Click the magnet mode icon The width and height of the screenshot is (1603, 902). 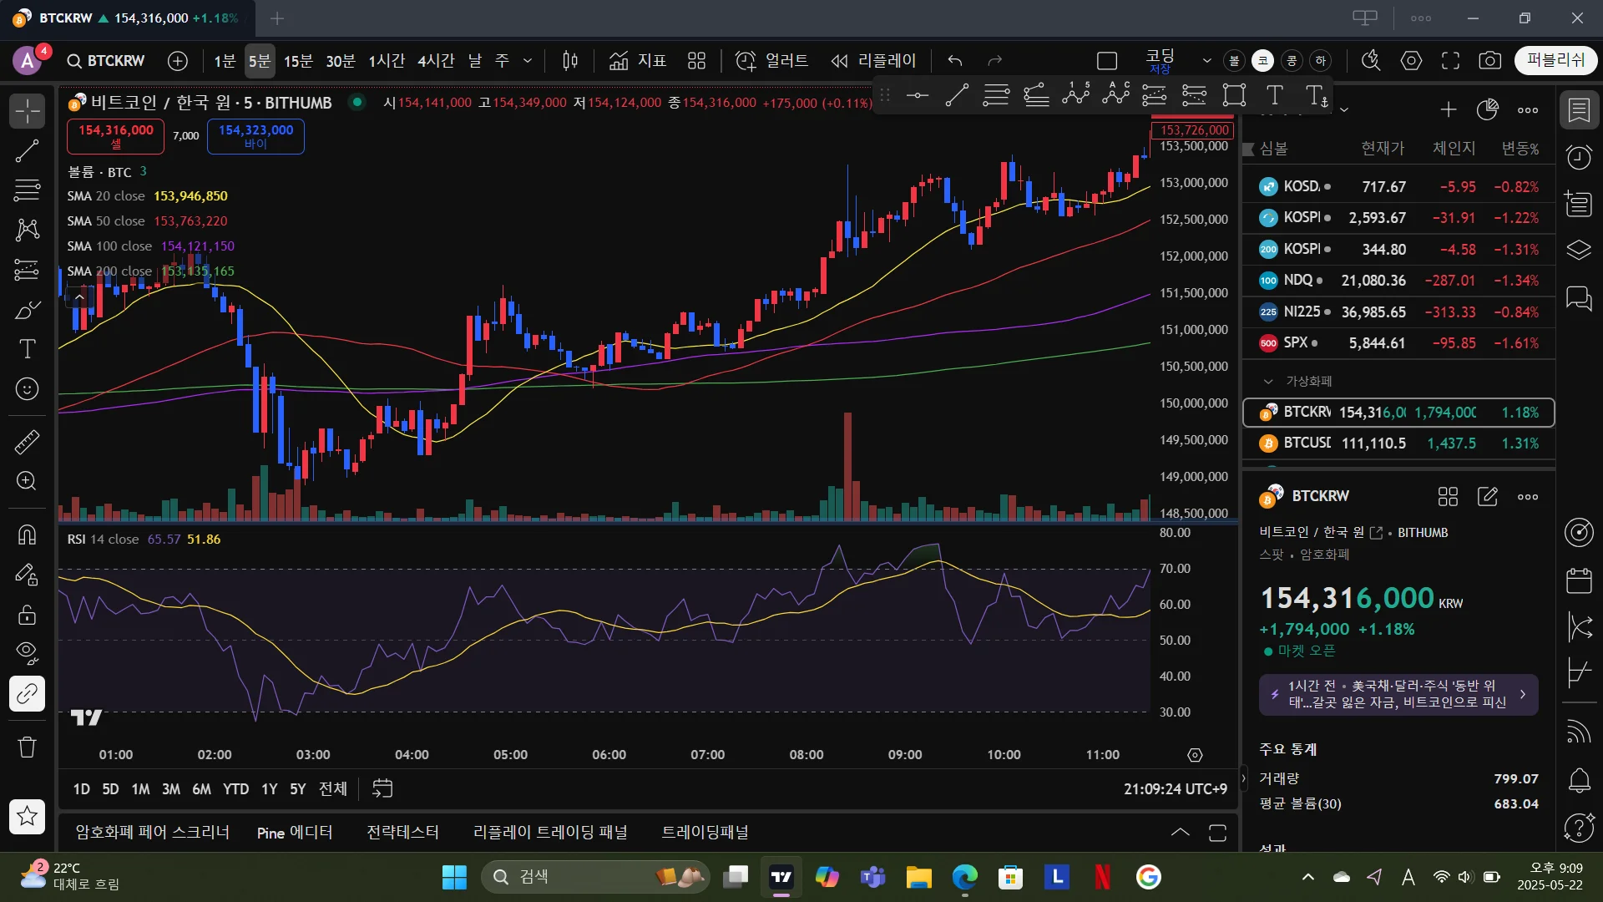(27, 535)
